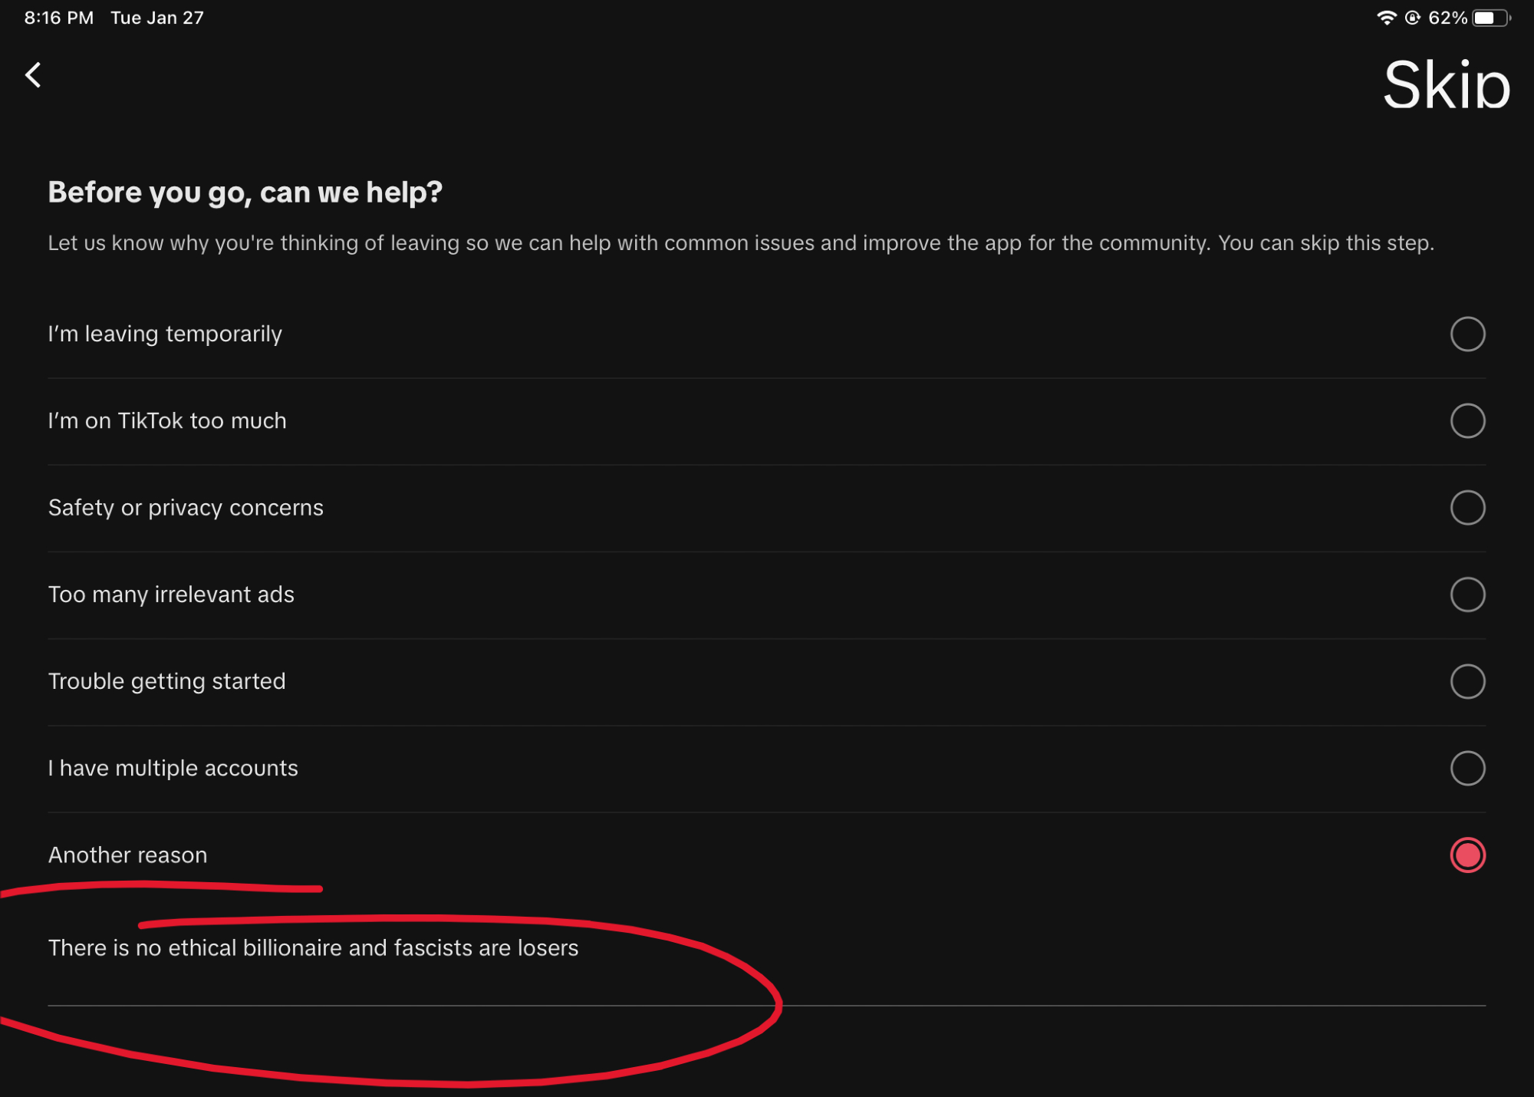Choose "I have multiple accounts" radio button
1534x1097 pixels.
[x=1467, y=768]
